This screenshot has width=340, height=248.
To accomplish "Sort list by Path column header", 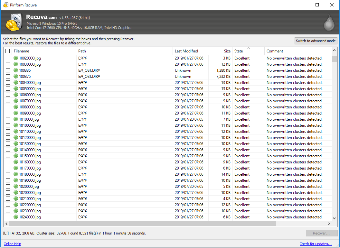I will [125, 51].
